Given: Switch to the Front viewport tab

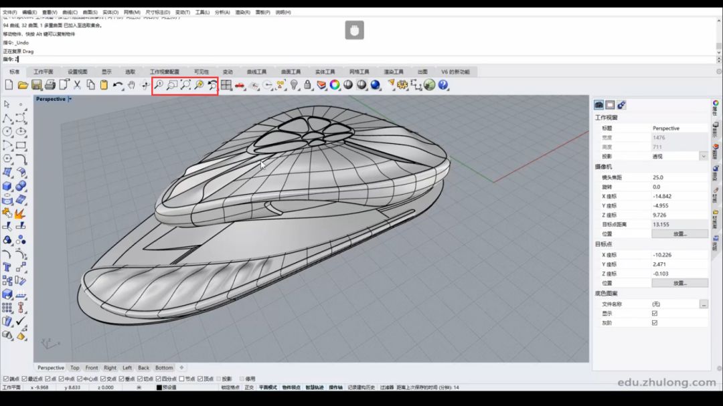Looking at the screenshot, I should point(92,368).
